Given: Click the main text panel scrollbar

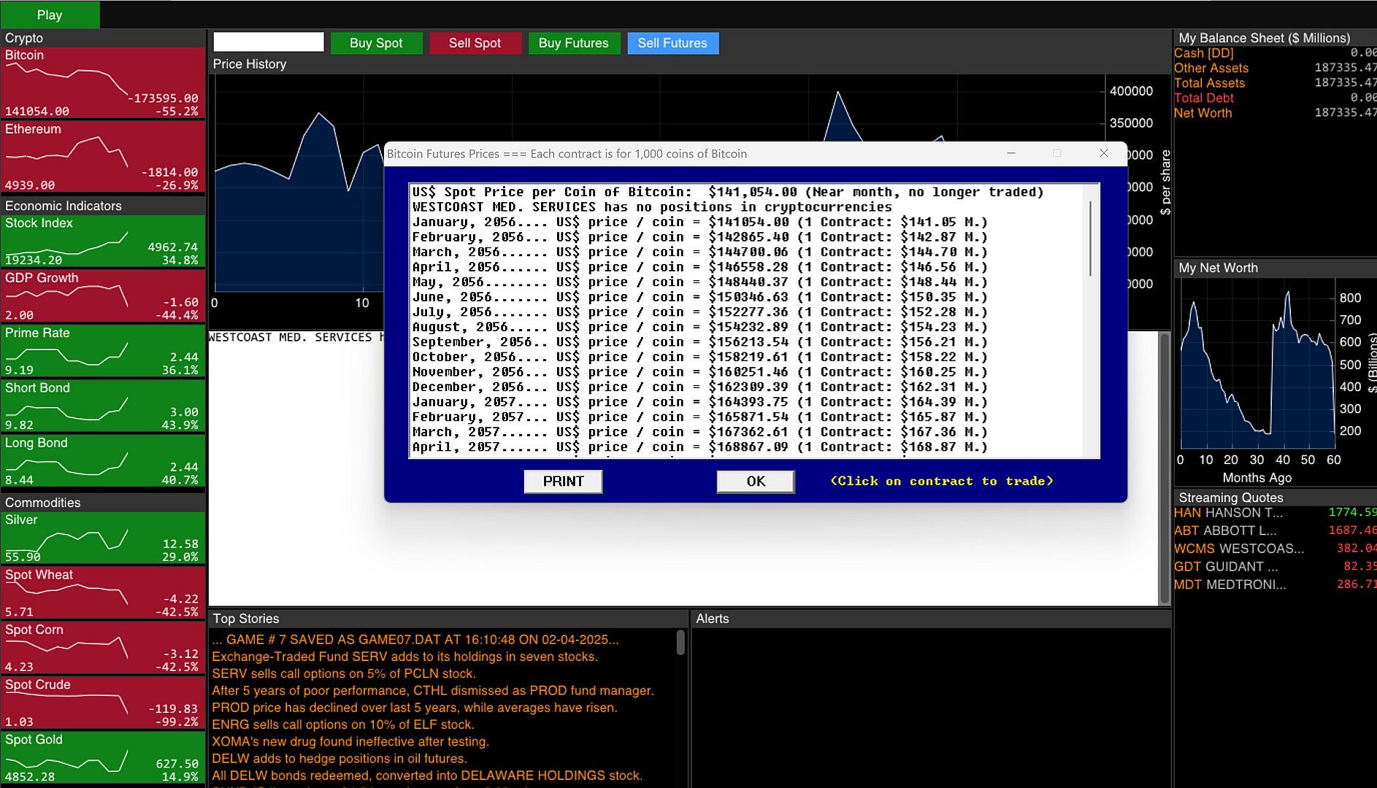Looking at the screenshot, I should tap(1165, 468).
